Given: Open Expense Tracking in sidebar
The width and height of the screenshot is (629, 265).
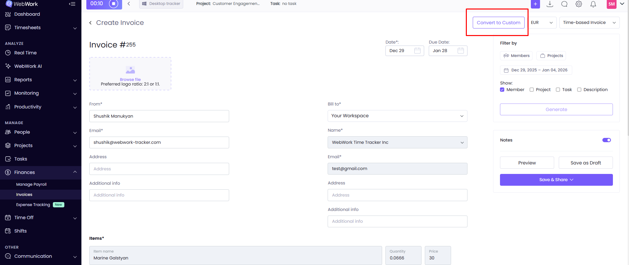Looking at the screenshot, I should click(x=33, y=205).
